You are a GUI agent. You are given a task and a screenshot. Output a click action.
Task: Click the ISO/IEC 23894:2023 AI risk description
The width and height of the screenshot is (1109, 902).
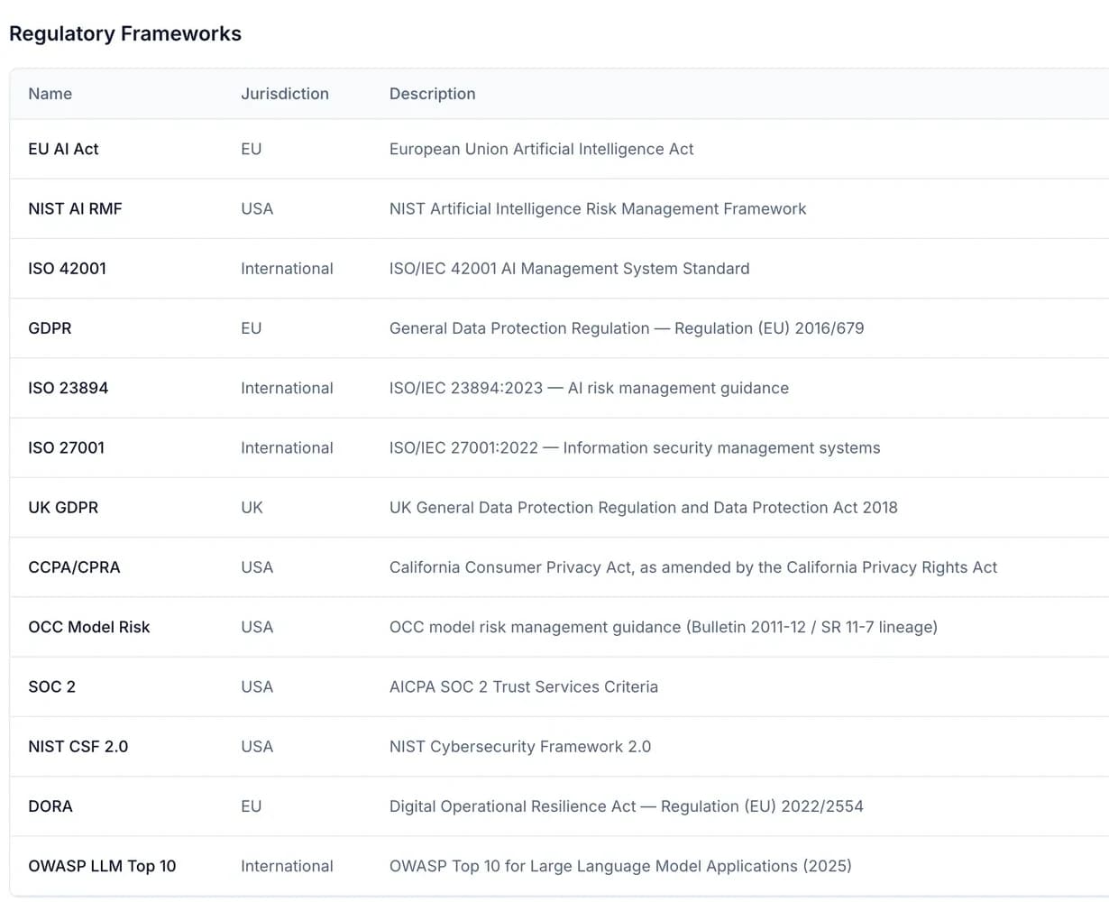click(x=589, y=388)
